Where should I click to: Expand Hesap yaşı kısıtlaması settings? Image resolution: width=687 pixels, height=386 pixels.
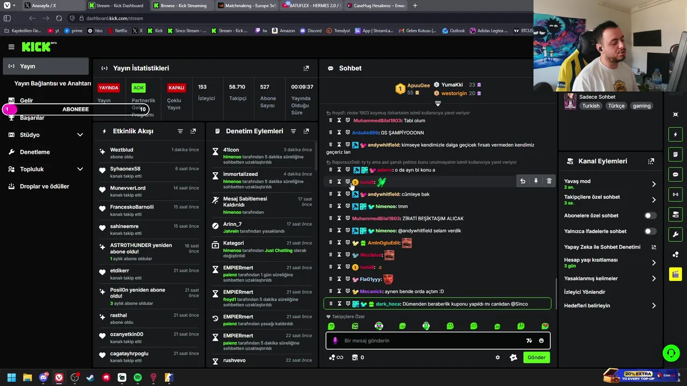coord(653,263)
